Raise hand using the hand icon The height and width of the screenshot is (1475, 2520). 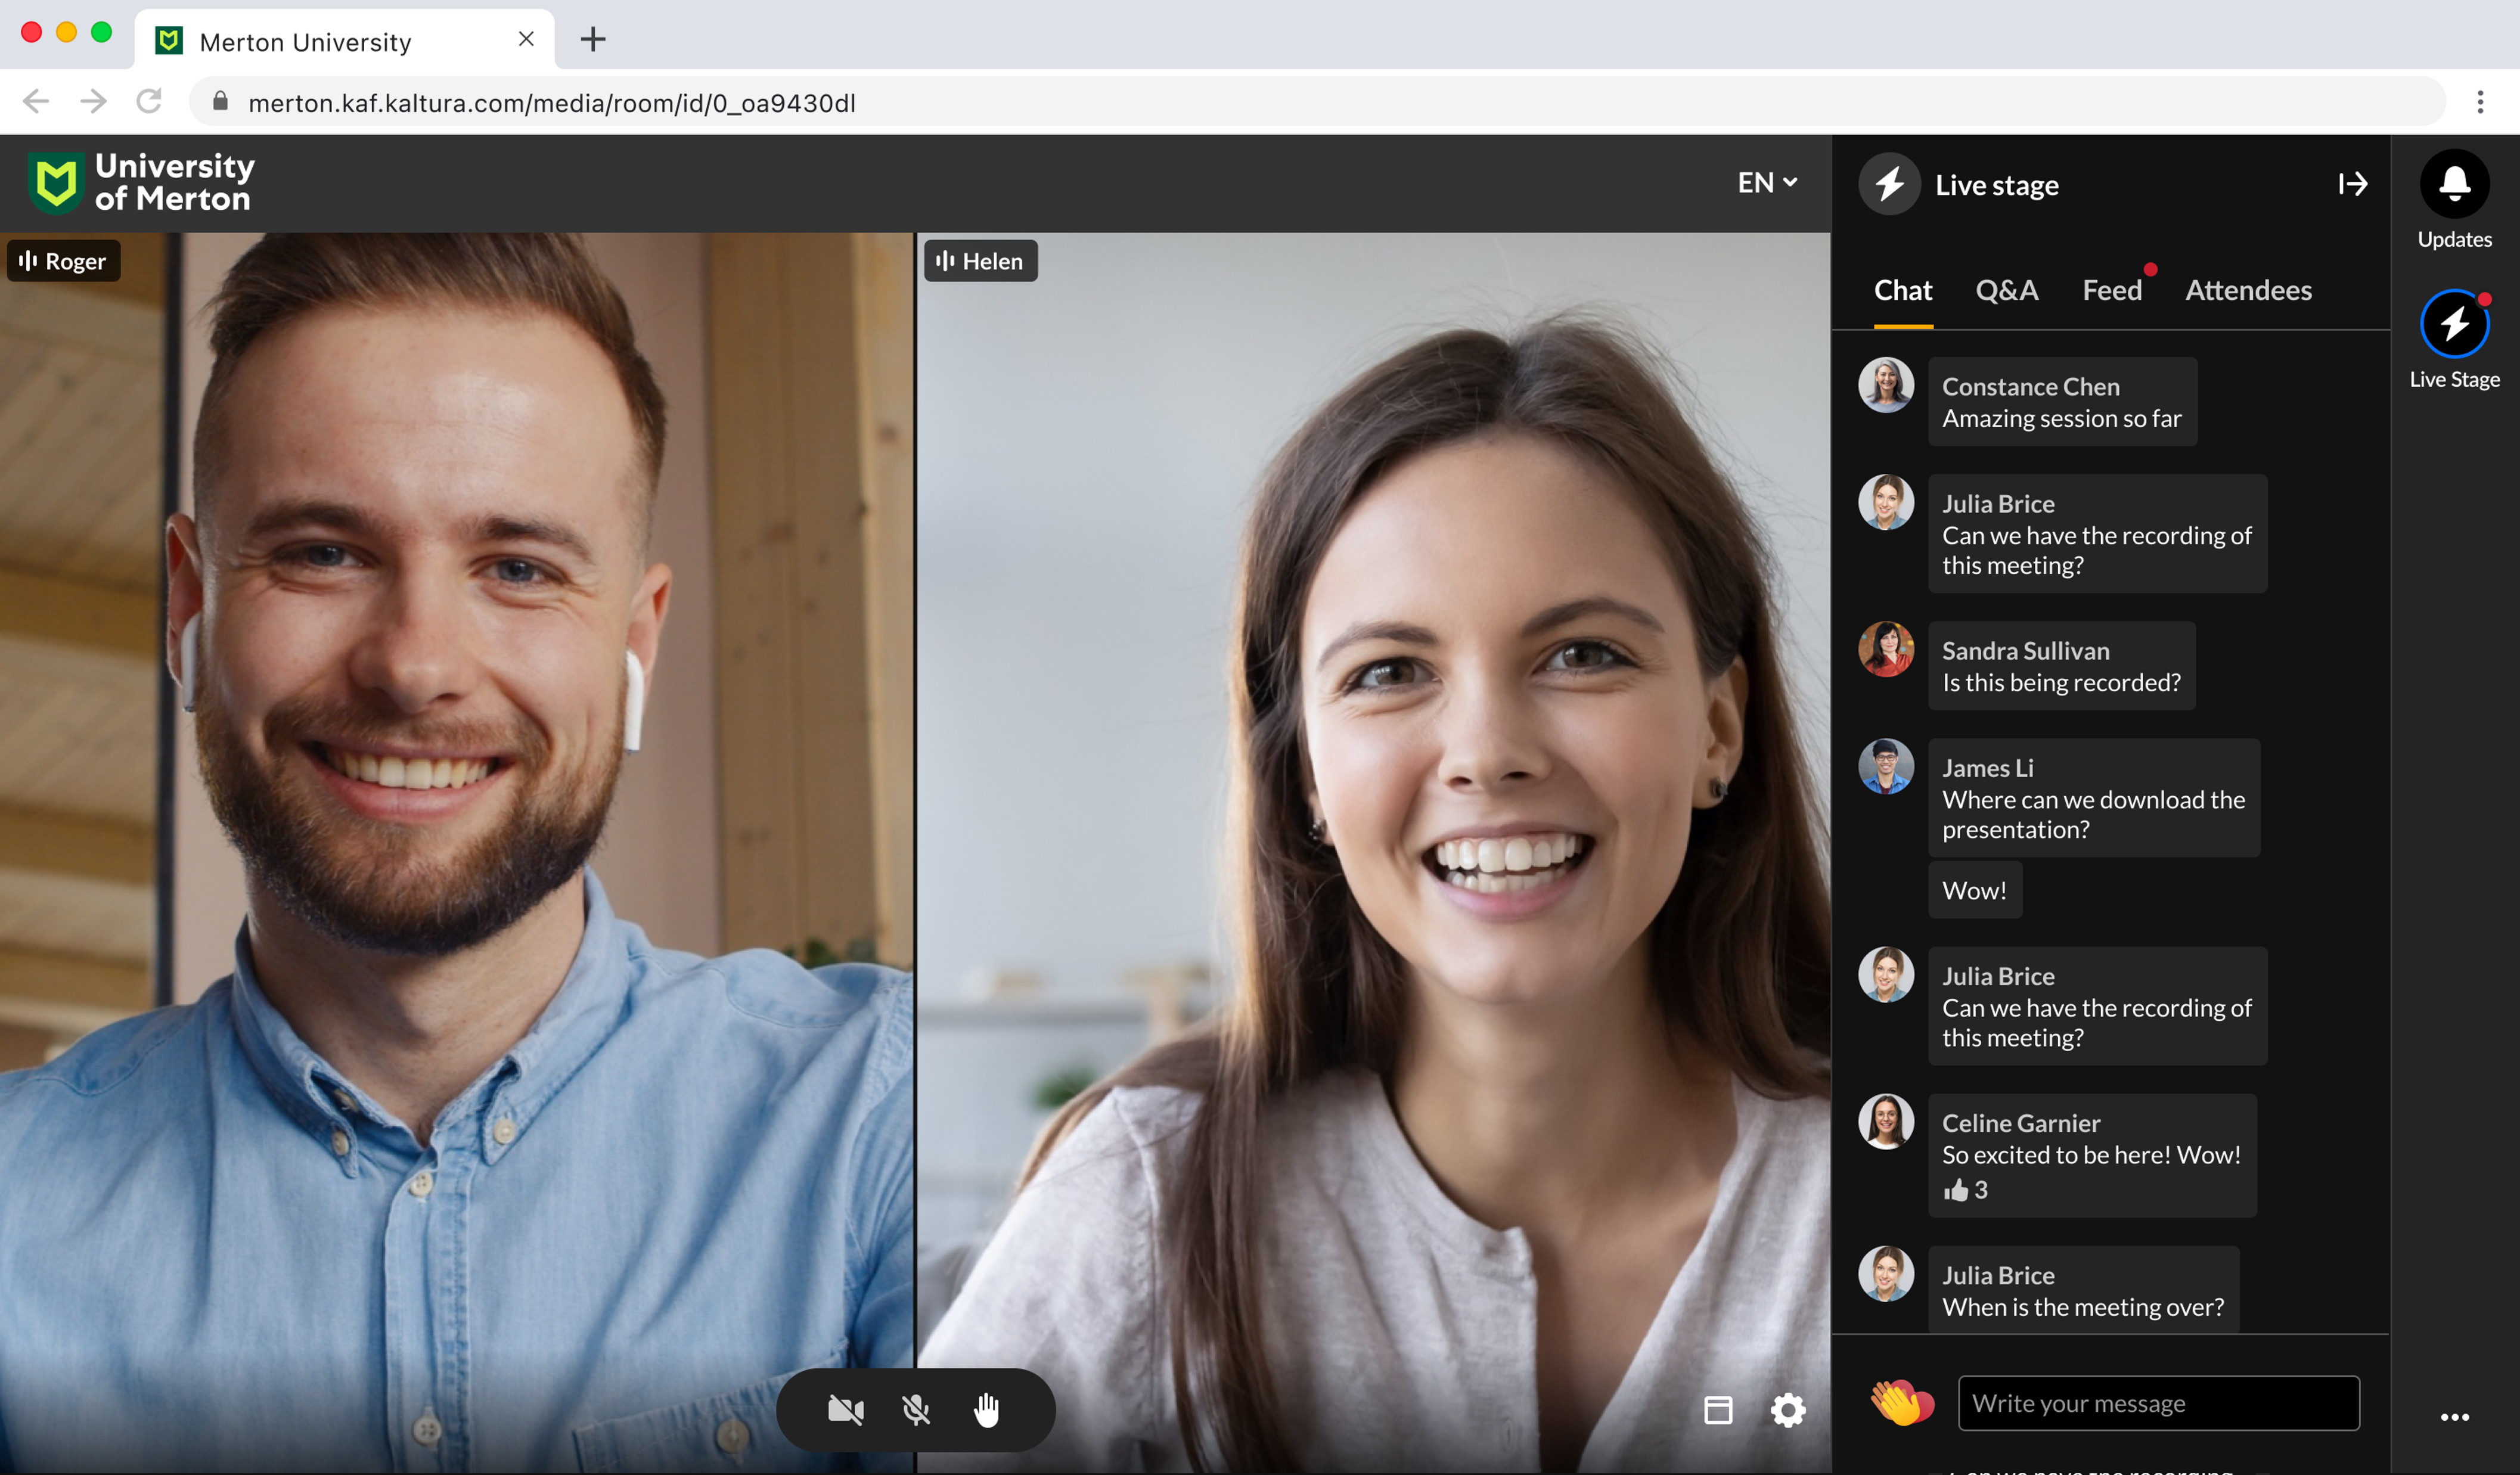coord(986,1410)
